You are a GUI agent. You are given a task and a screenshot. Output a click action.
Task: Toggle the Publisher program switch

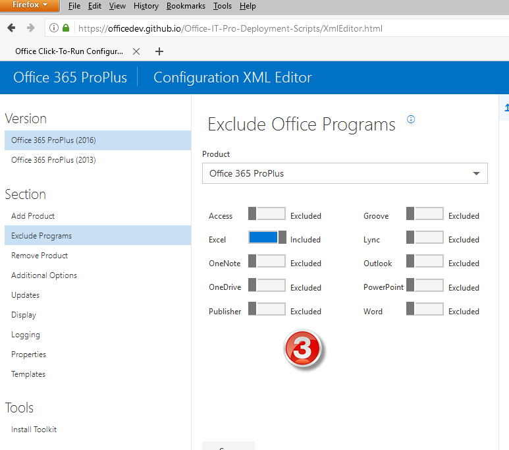tap(267, 308)
